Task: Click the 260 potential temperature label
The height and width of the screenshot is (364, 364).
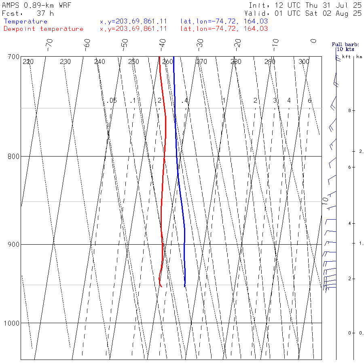Action: point(167,62)
